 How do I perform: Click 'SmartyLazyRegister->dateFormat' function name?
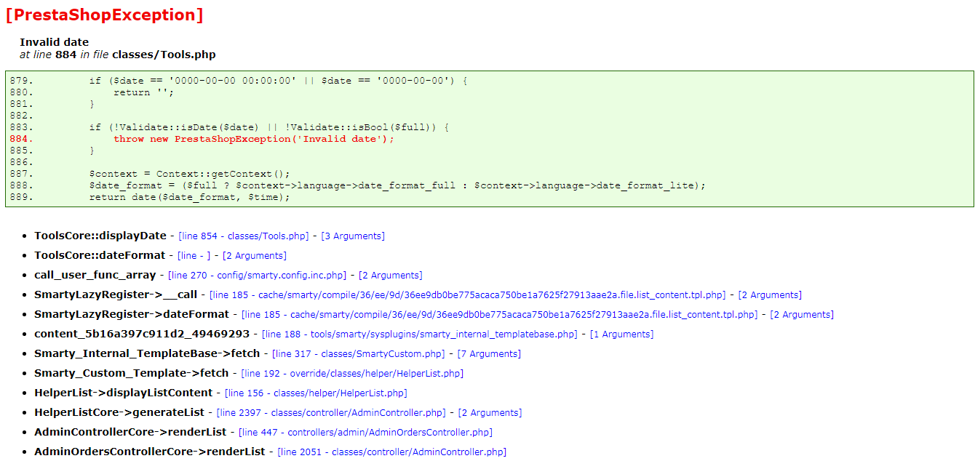pos(132,315)
